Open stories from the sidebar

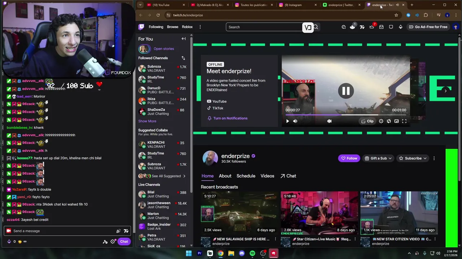tap(164, 49)
